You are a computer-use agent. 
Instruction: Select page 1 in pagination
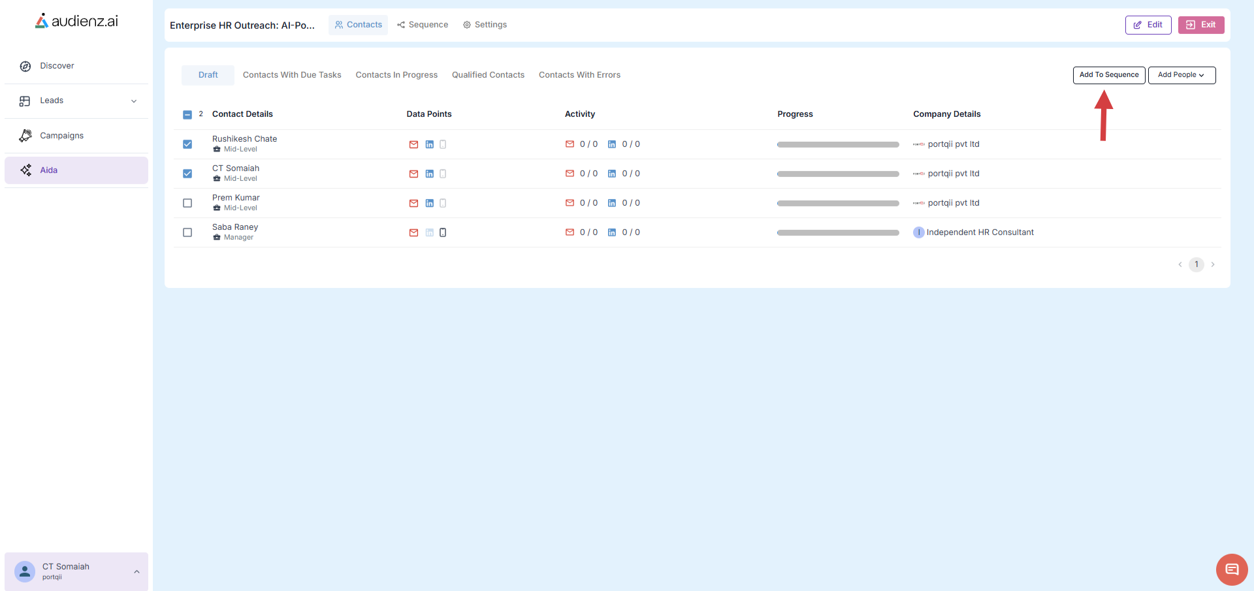(x=1197, y=264)
